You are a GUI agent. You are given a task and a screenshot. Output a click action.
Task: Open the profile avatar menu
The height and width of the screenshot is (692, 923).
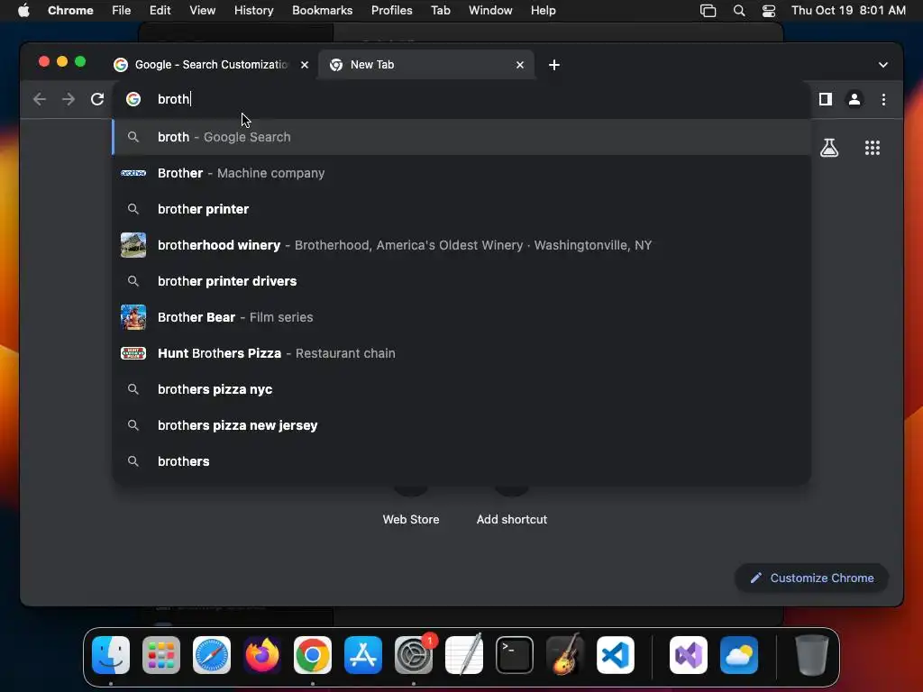pos(854,99)
